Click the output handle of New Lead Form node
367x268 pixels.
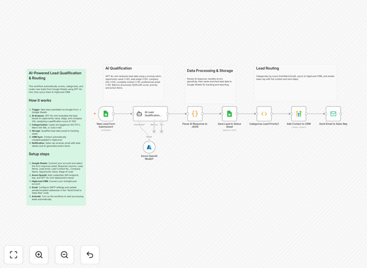(113, 114)
